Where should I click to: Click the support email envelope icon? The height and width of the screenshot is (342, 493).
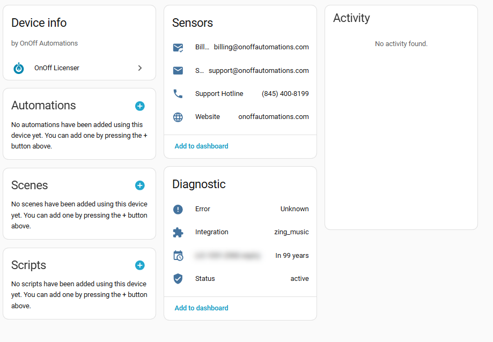178,70
